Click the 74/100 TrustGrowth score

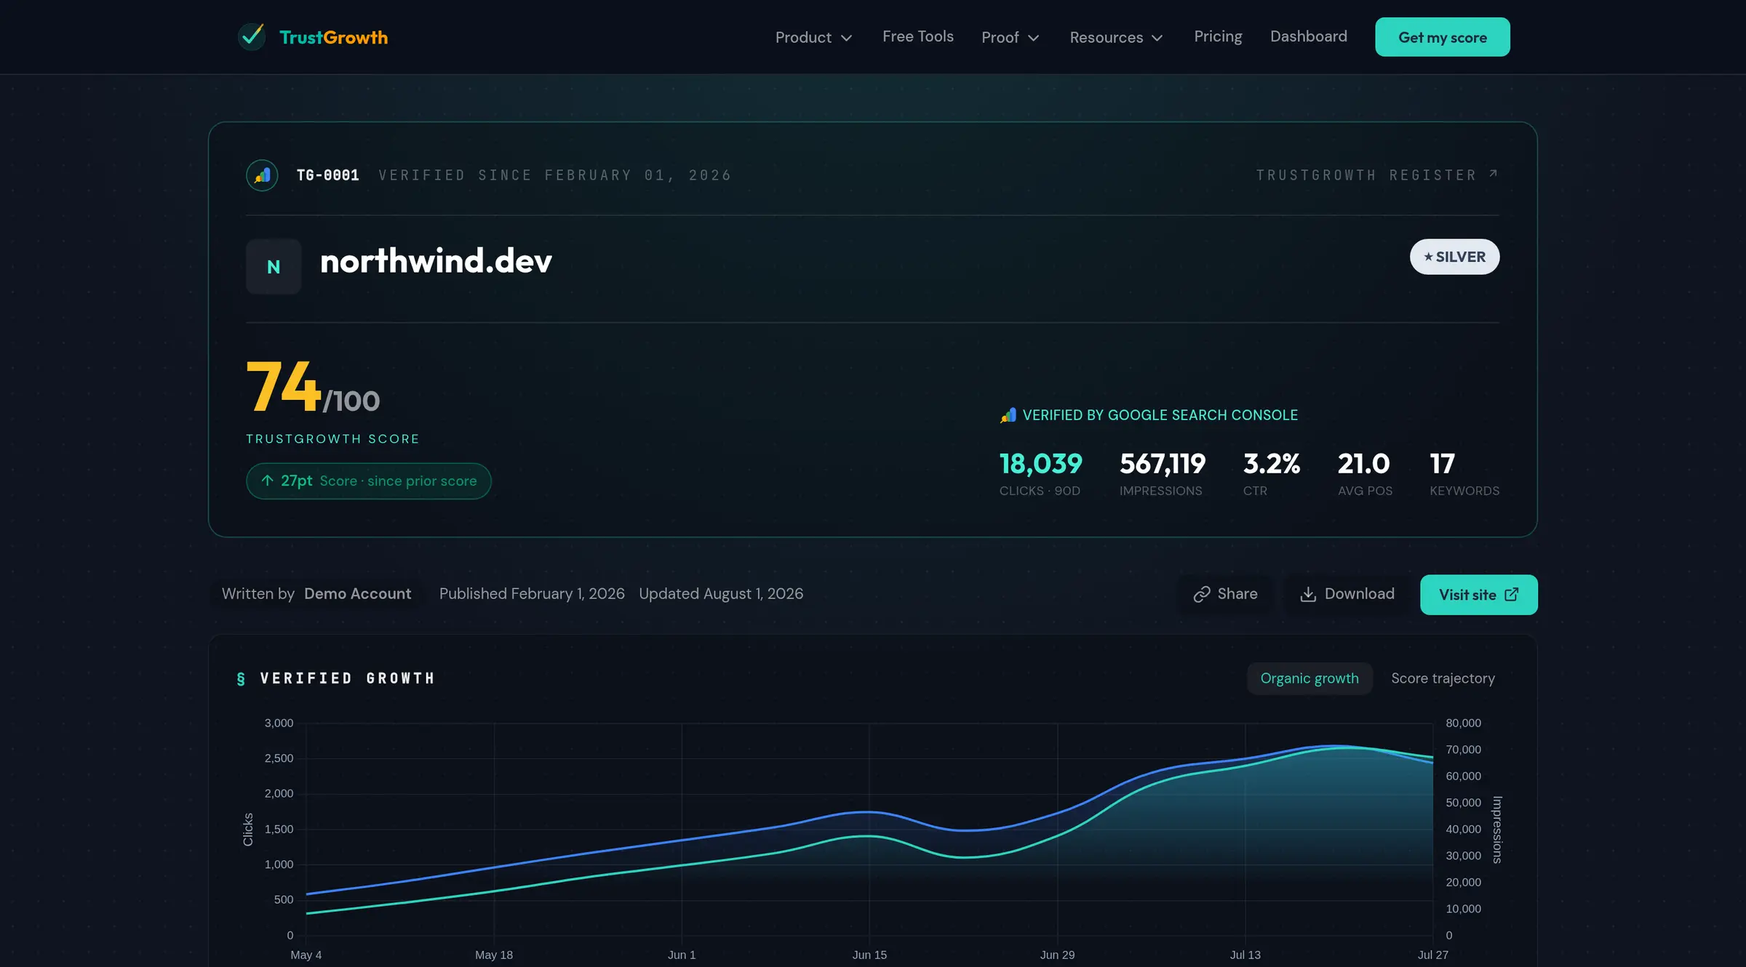[x=313, y=388]
